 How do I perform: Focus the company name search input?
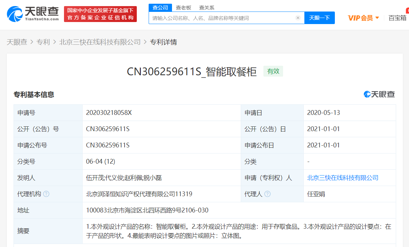pos(222,18)
